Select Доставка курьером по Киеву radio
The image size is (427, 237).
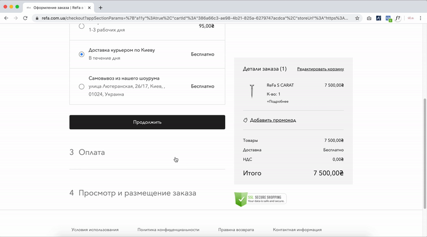coord(82,54)
